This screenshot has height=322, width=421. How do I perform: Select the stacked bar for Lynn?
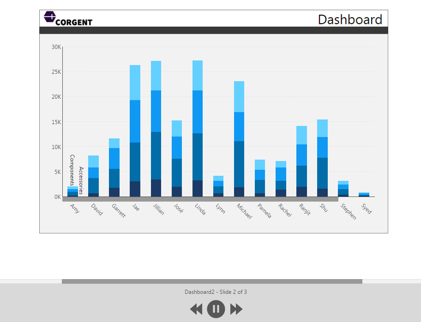(218, 186)
